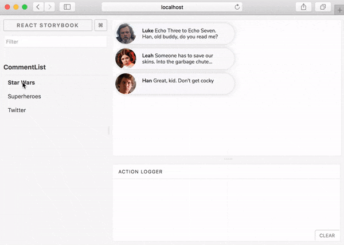Click the sidebar vertical resize handle
This screenshot has width=344, height=245.
click(x=108, y=131)
